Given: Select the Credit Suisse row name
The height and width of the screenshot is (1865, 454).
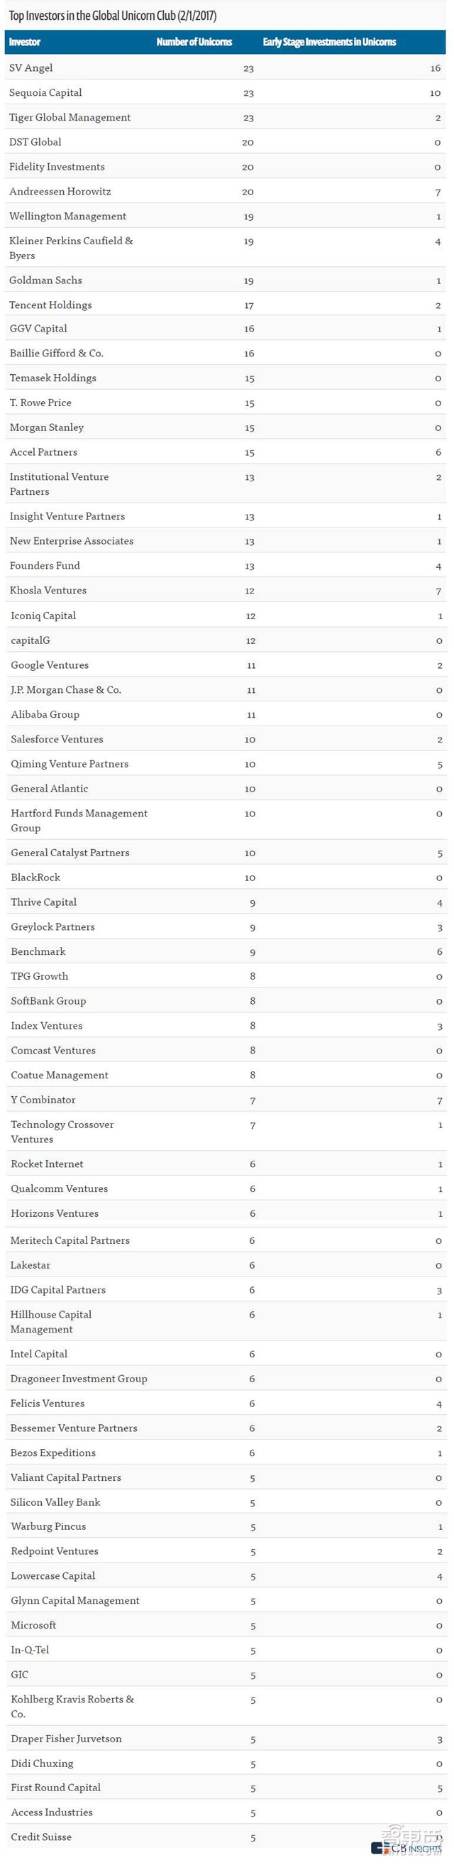Looking at the screenshot, I should 41,1837.
